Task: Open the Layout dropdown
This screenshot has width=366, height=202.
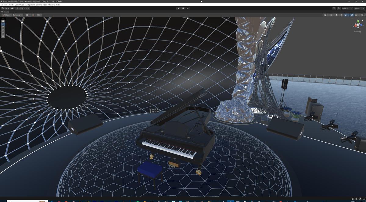Action: [x=359, y=8]
